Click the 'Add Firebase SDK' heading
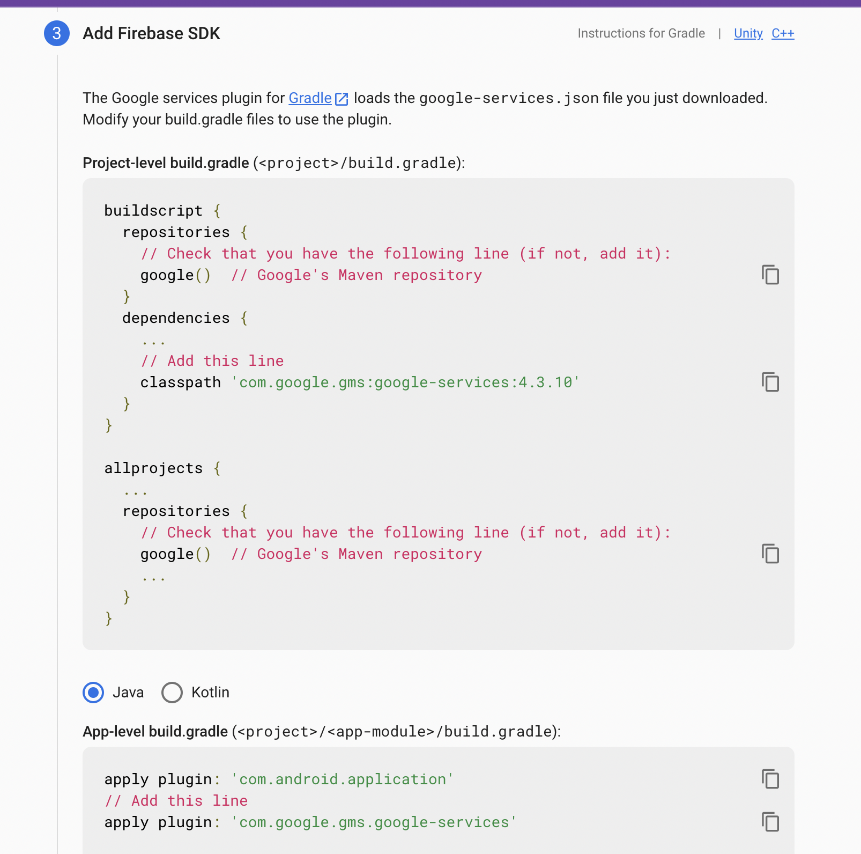The height and width of the screenshot is (854, 861). 151,33
